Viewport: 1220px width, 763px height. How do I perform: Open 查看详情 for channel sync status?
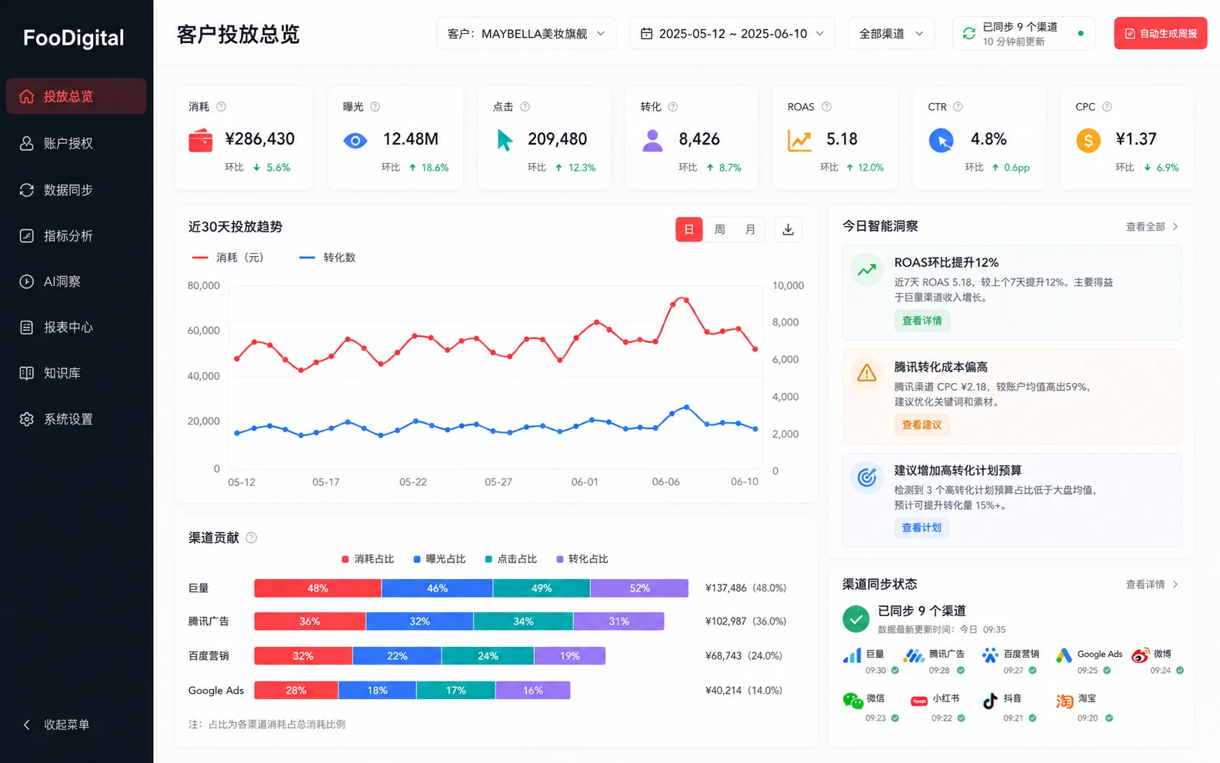tap(1152, 585)
